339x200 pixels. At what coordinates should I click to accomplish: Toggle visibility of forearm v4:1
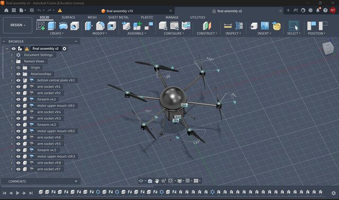[x=19, y=99]
